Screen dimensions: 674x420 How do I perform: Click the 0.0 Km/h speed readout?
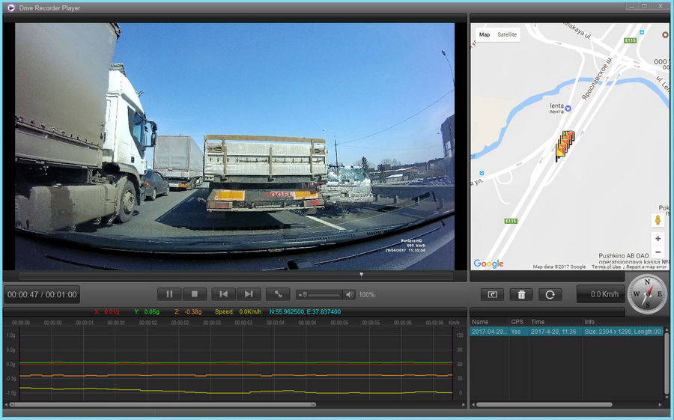click(x=601, y=294)
